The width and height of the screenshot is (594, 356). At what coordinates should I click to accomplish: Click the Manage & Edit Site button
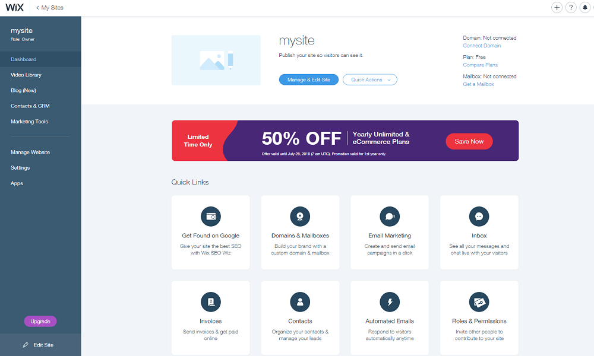point(309,80)
